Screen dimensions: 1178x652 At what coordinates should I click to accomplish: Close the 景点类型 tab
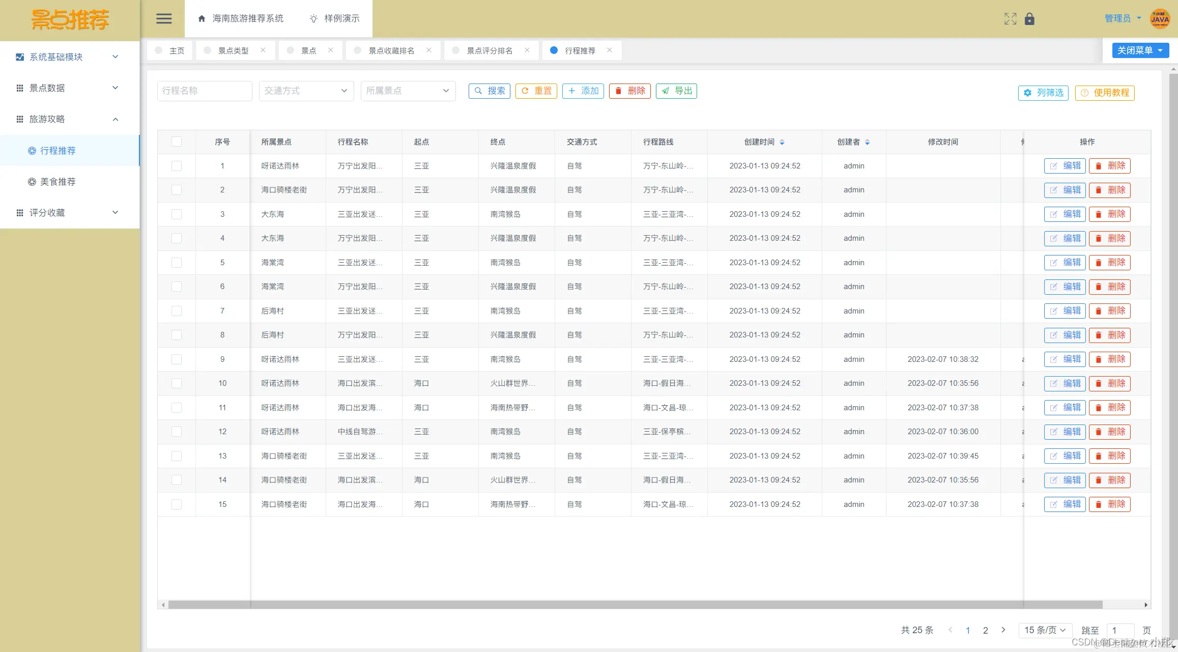(263, 50)
